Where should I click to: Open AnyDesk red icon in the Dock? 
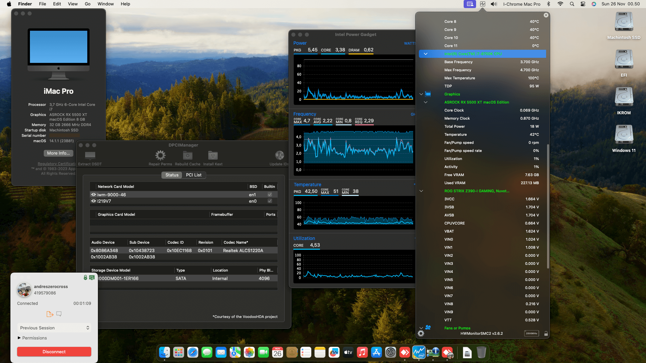pyautogui.click(x=405, y=352)
